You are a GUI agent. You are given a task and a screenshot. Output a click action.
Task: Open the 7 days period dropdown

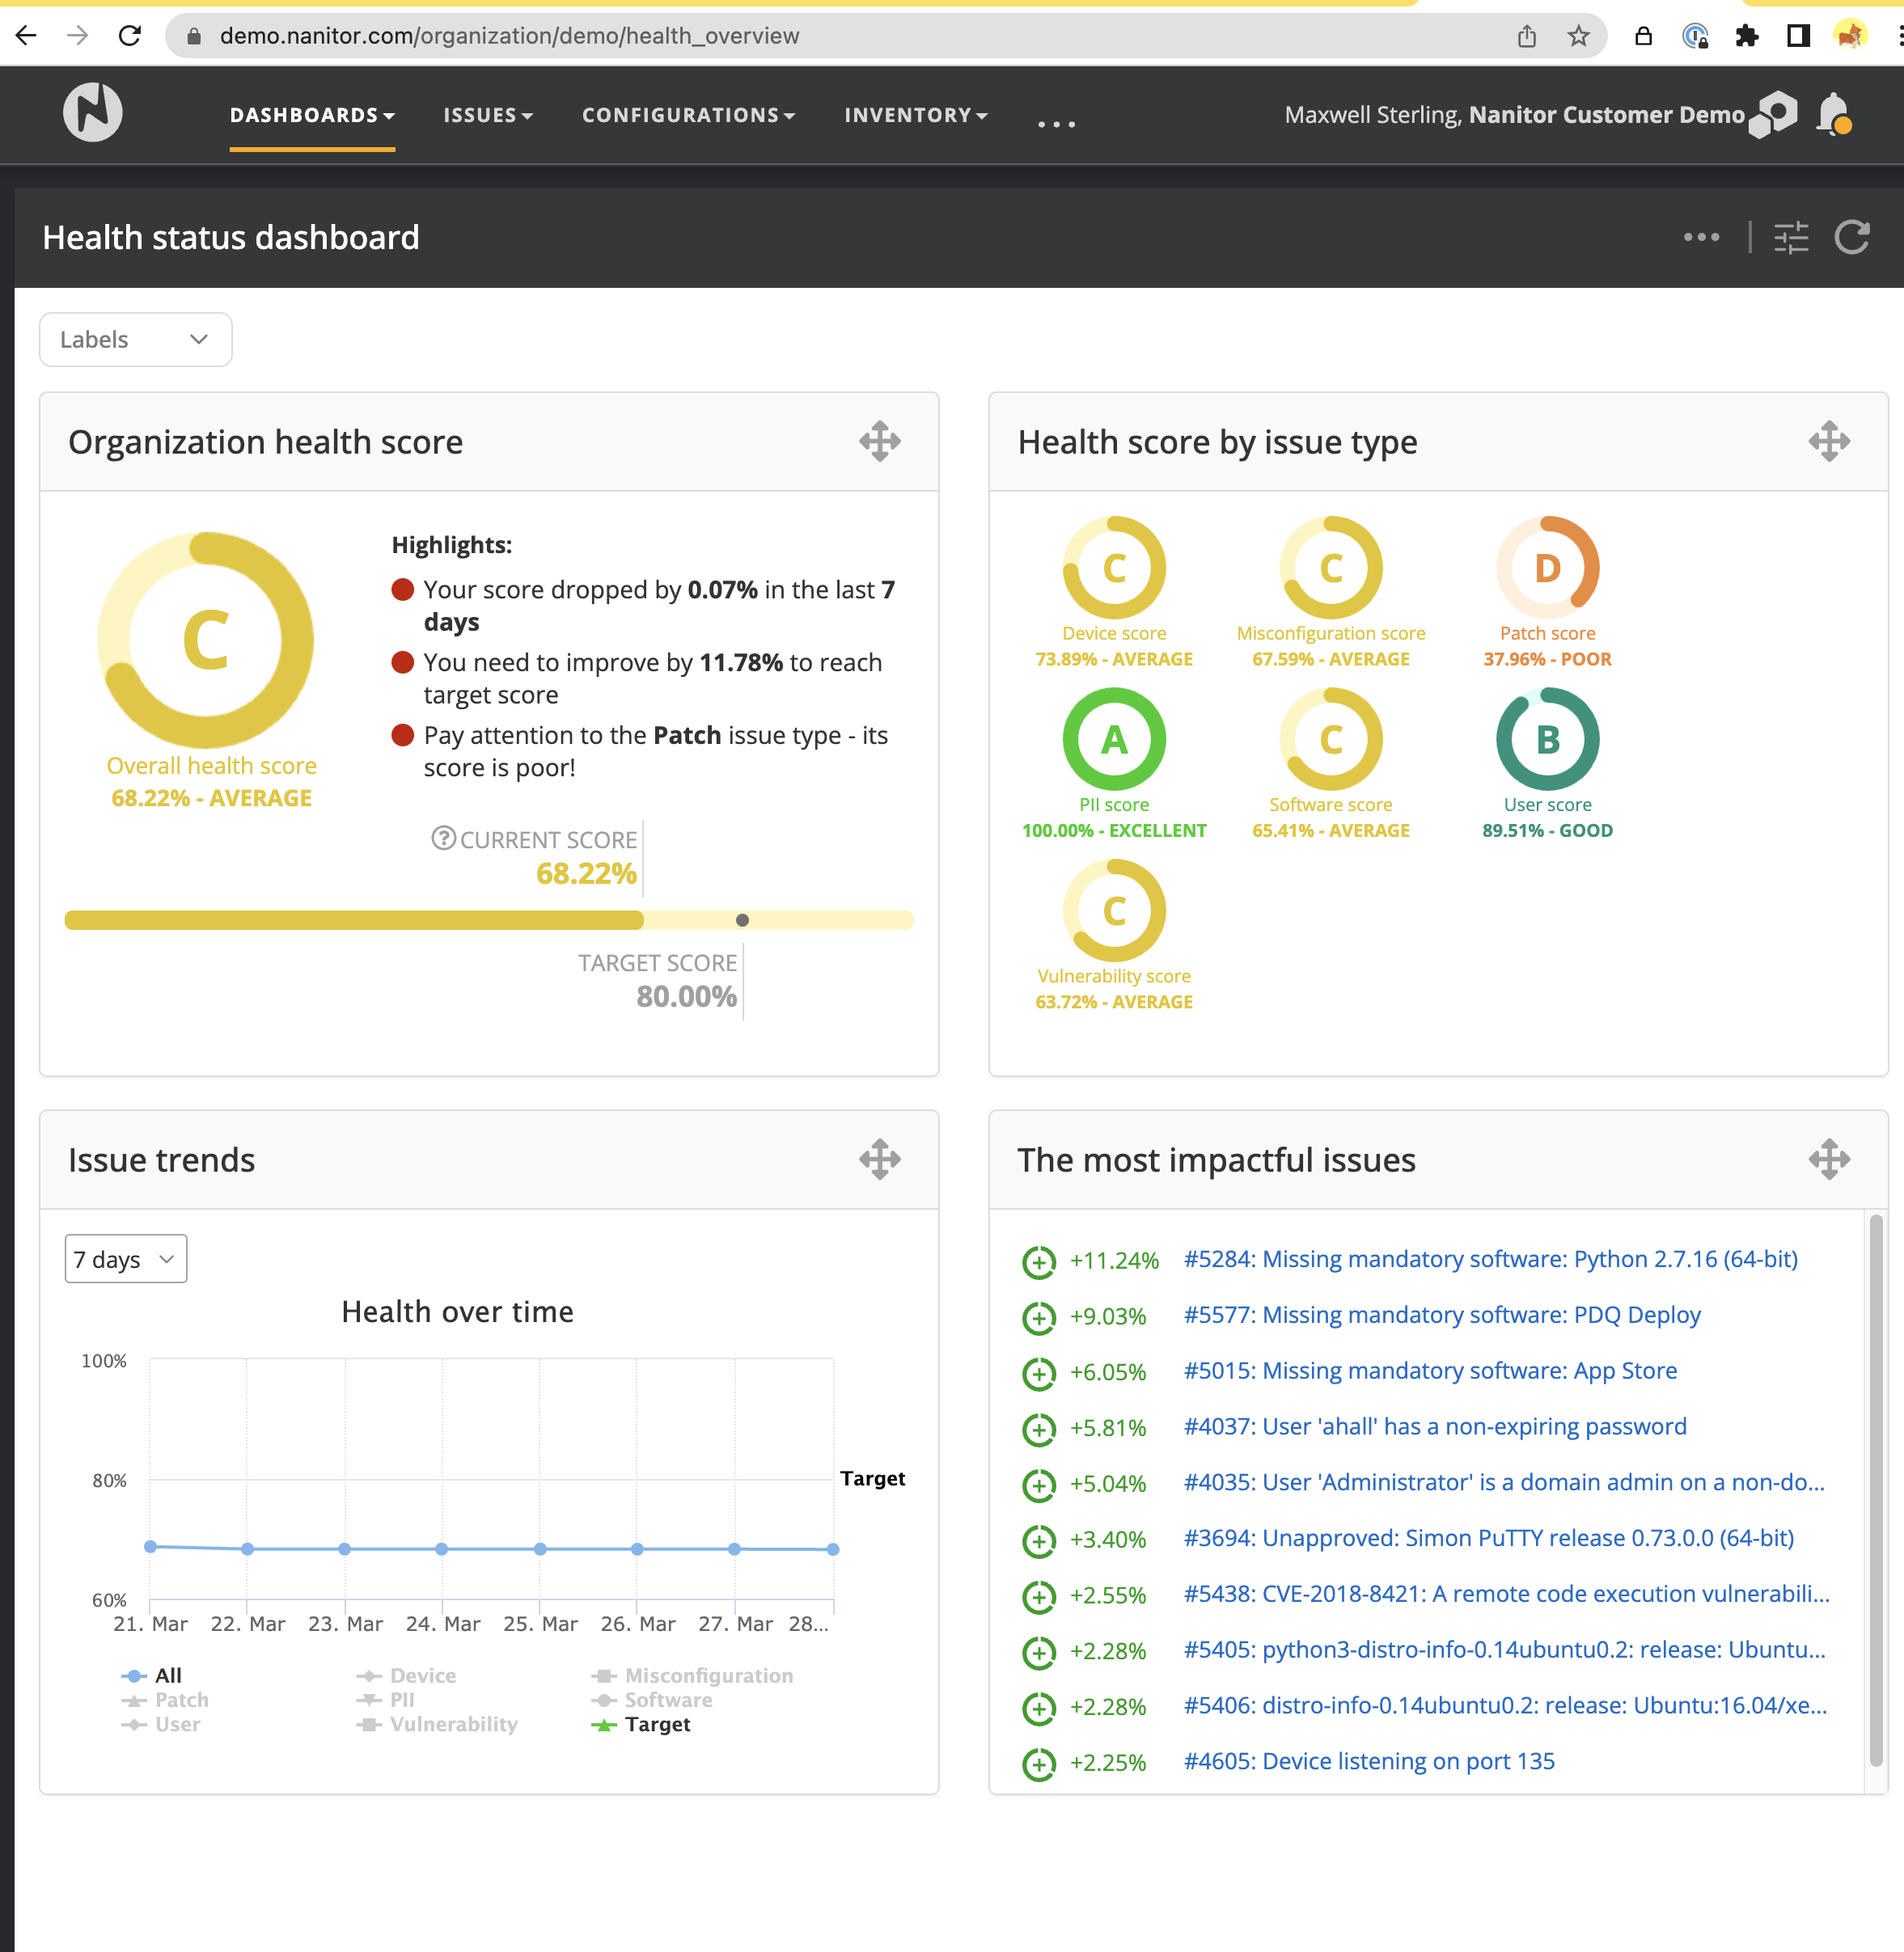coord(126,1259)
